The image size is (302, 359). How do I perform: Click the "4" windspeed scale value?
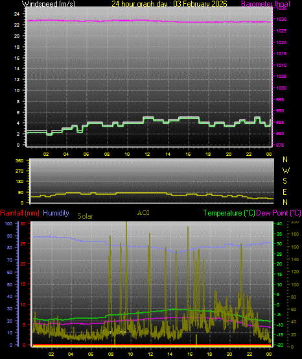[x=18, y=123]
